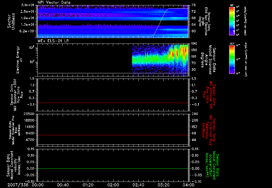
Task: Click the 00:40 time axis label
Action: (x=63, y=185)
